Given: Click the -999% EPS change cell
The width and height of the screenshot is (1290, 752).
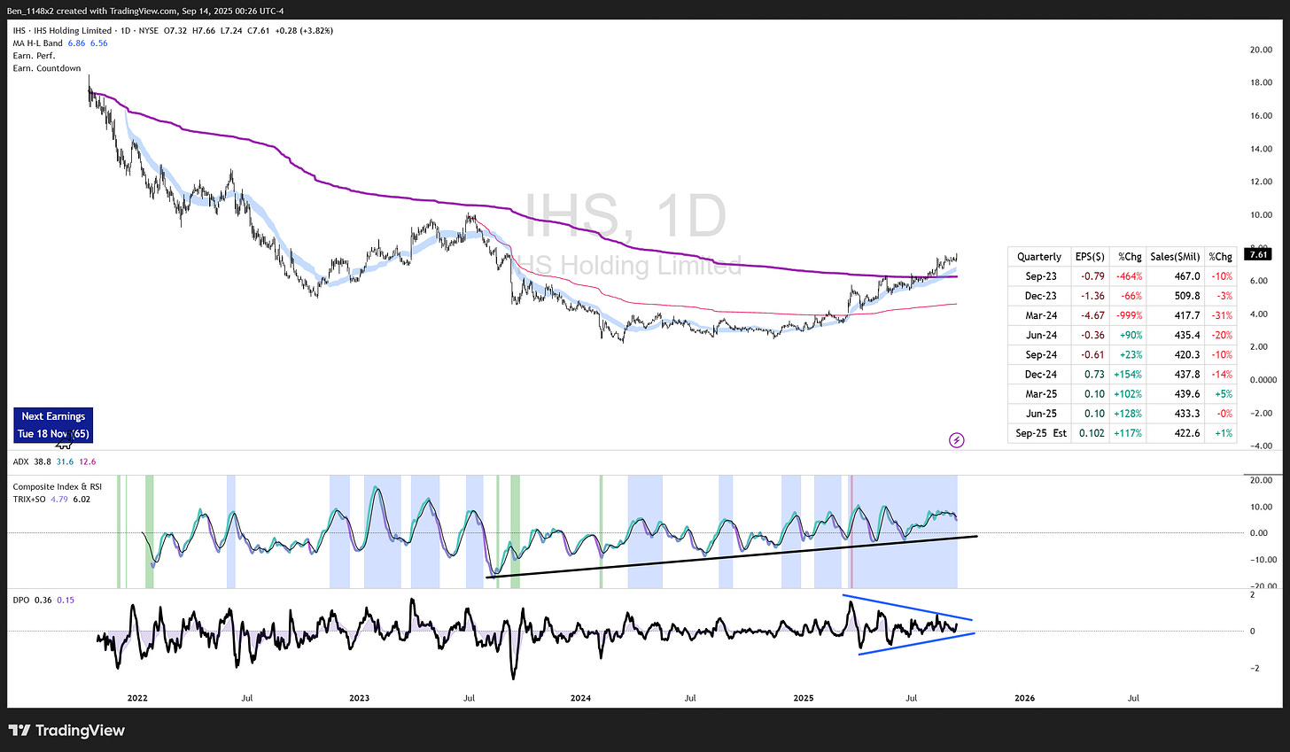Looking at the screenshot, I should [1130, 315].
